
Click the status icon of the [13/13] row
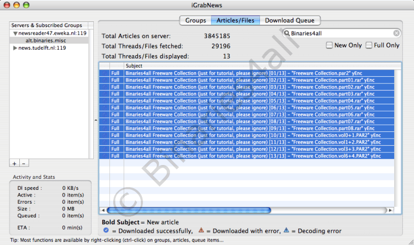(x=104, y=156)
